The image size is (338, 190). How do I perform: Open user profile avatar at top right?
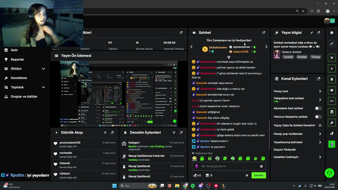(327, 21)
